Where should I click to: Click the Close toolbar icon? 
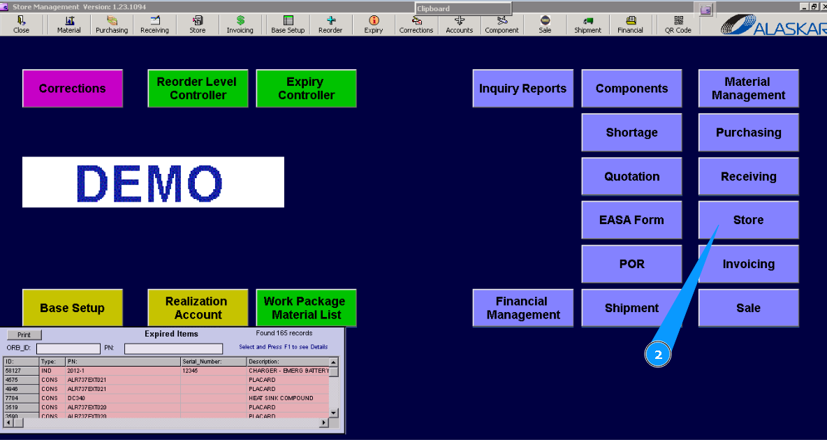click(x=21, y=25)
